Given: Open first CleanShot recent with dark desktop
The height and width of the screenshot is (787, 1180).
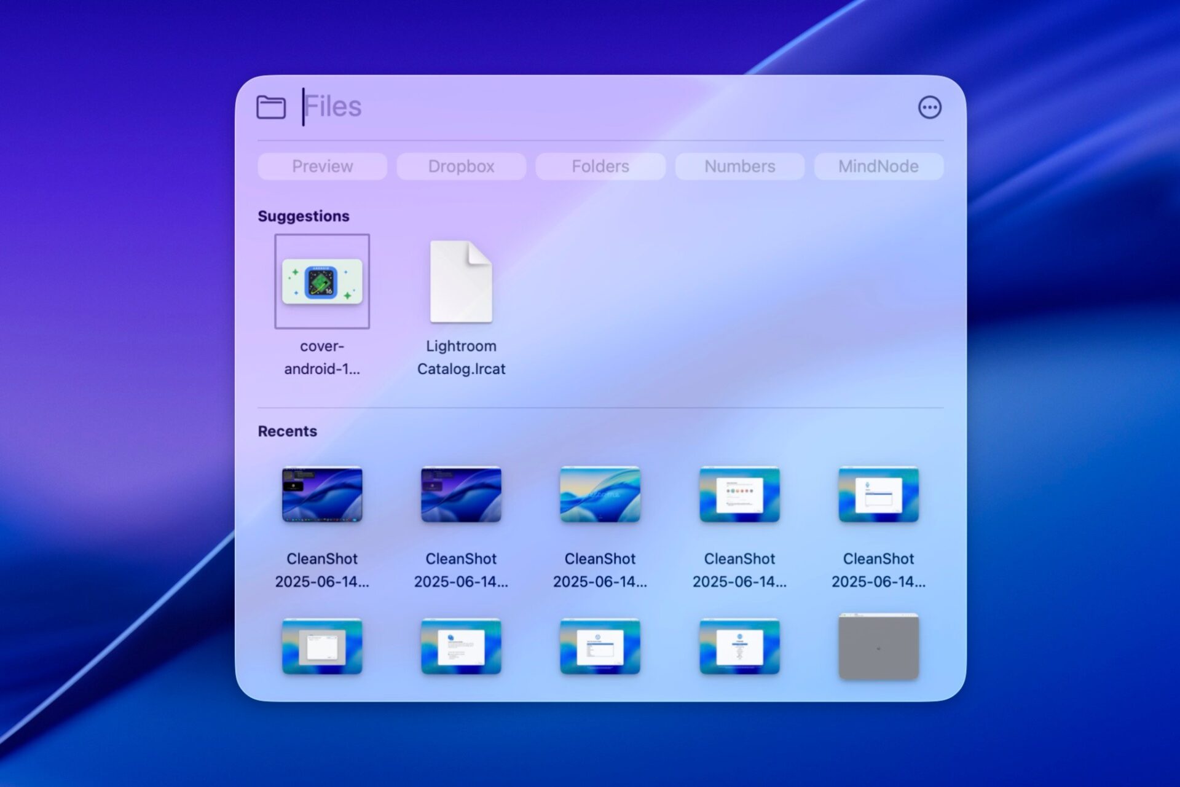Looking at the screenshot, I should pyautogui.click(x=322, y=495).
